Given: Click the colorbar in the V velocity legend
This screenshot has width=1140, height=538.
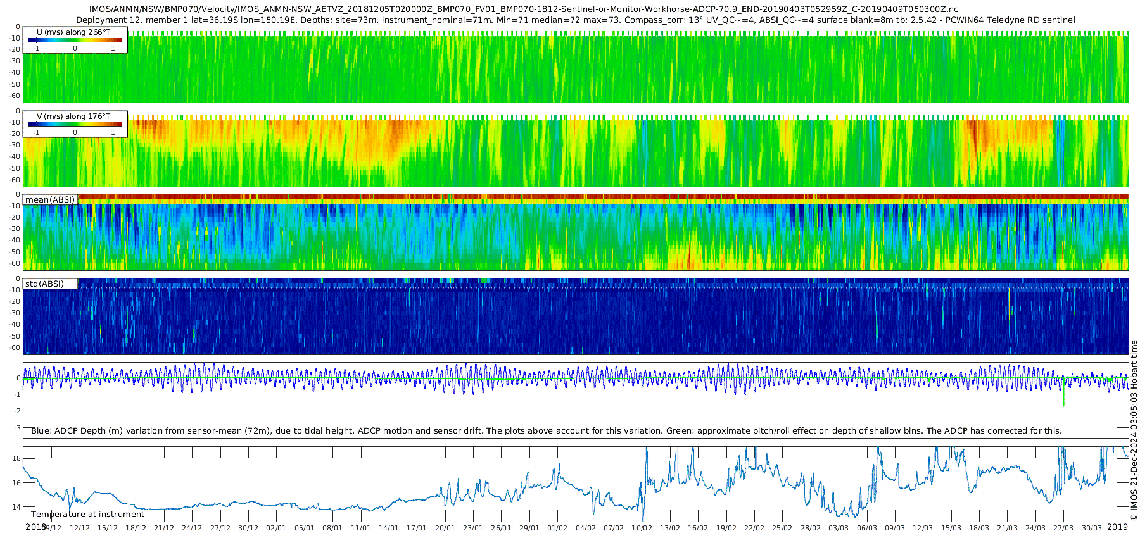Looking at the screenshot, I should [75, 124].
